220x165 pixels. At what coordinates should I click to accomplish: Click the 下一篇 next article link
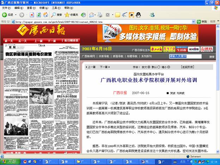103,67
